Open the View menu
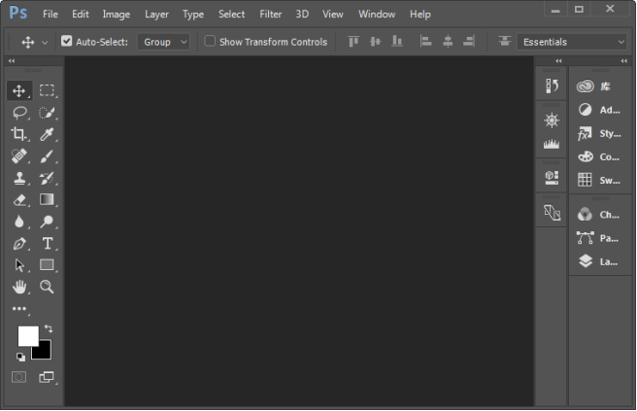This screenshot has width=637, height=411. [333, 15]
